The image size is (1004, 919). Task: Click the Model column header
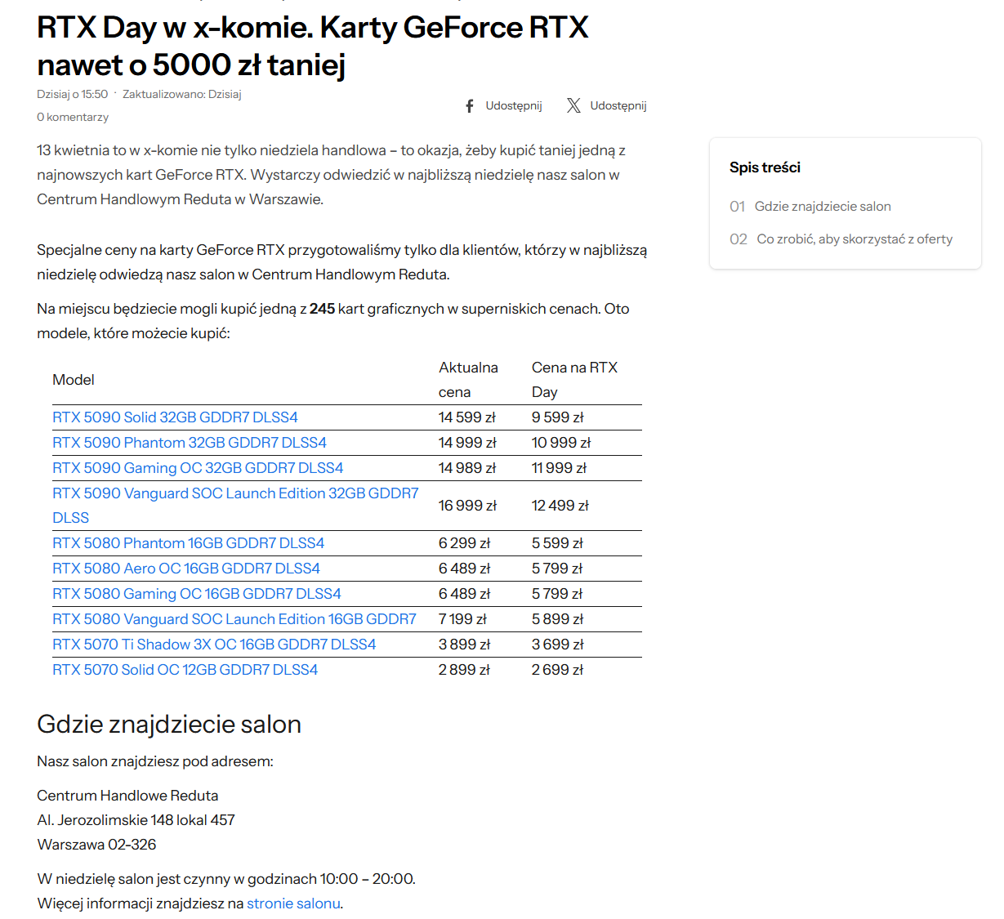[74, 380]
